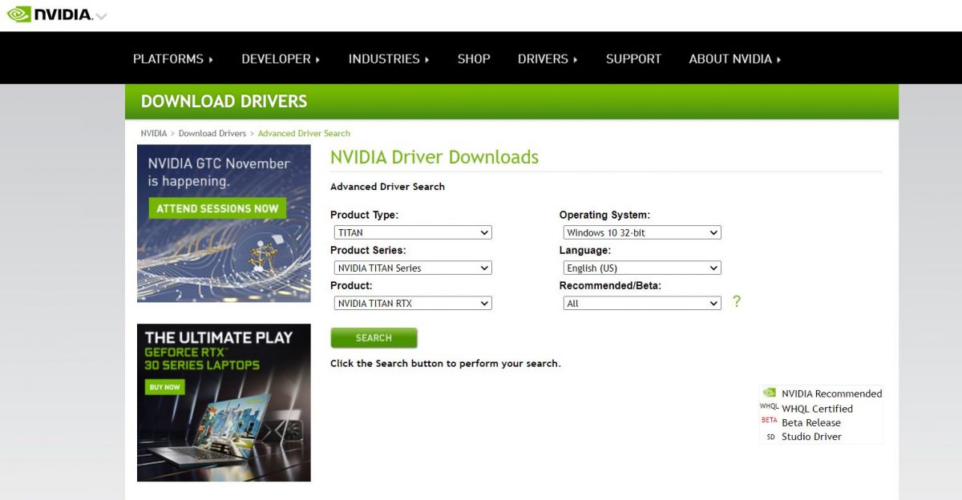Viewport: 962px width, 500px height.
Task: Open the Product dropdown showing TITAN RTX
Action: point(413,303)
